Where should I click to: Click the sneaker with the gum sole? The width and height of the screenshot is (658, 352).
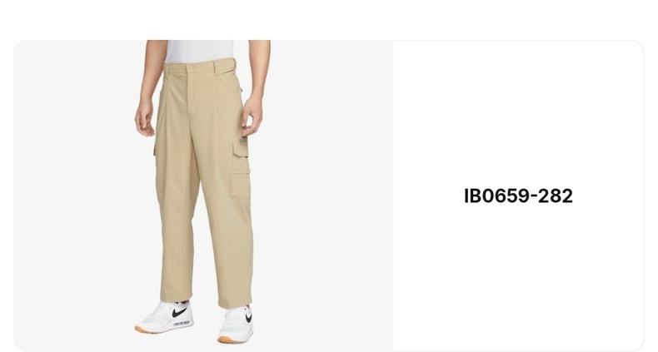[x=236, y=325]
